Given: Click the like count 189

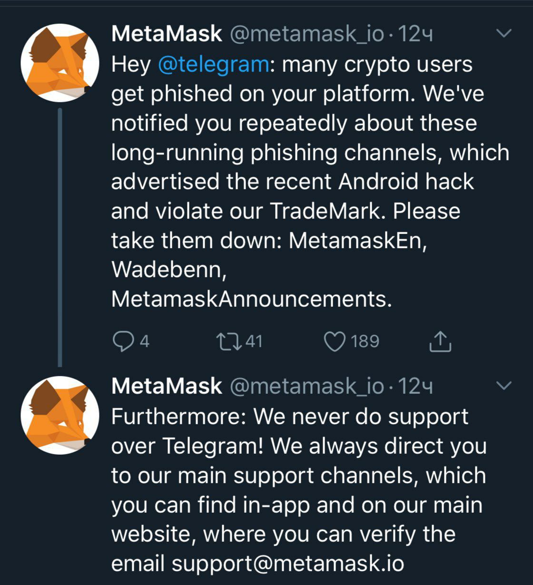Looking at the screenshot, I should coord(365,341).
